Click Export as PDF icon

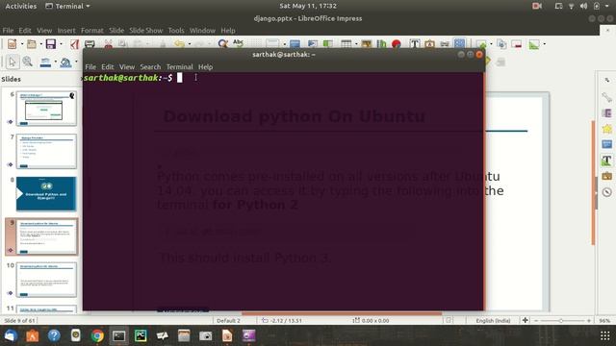[74, 44]
